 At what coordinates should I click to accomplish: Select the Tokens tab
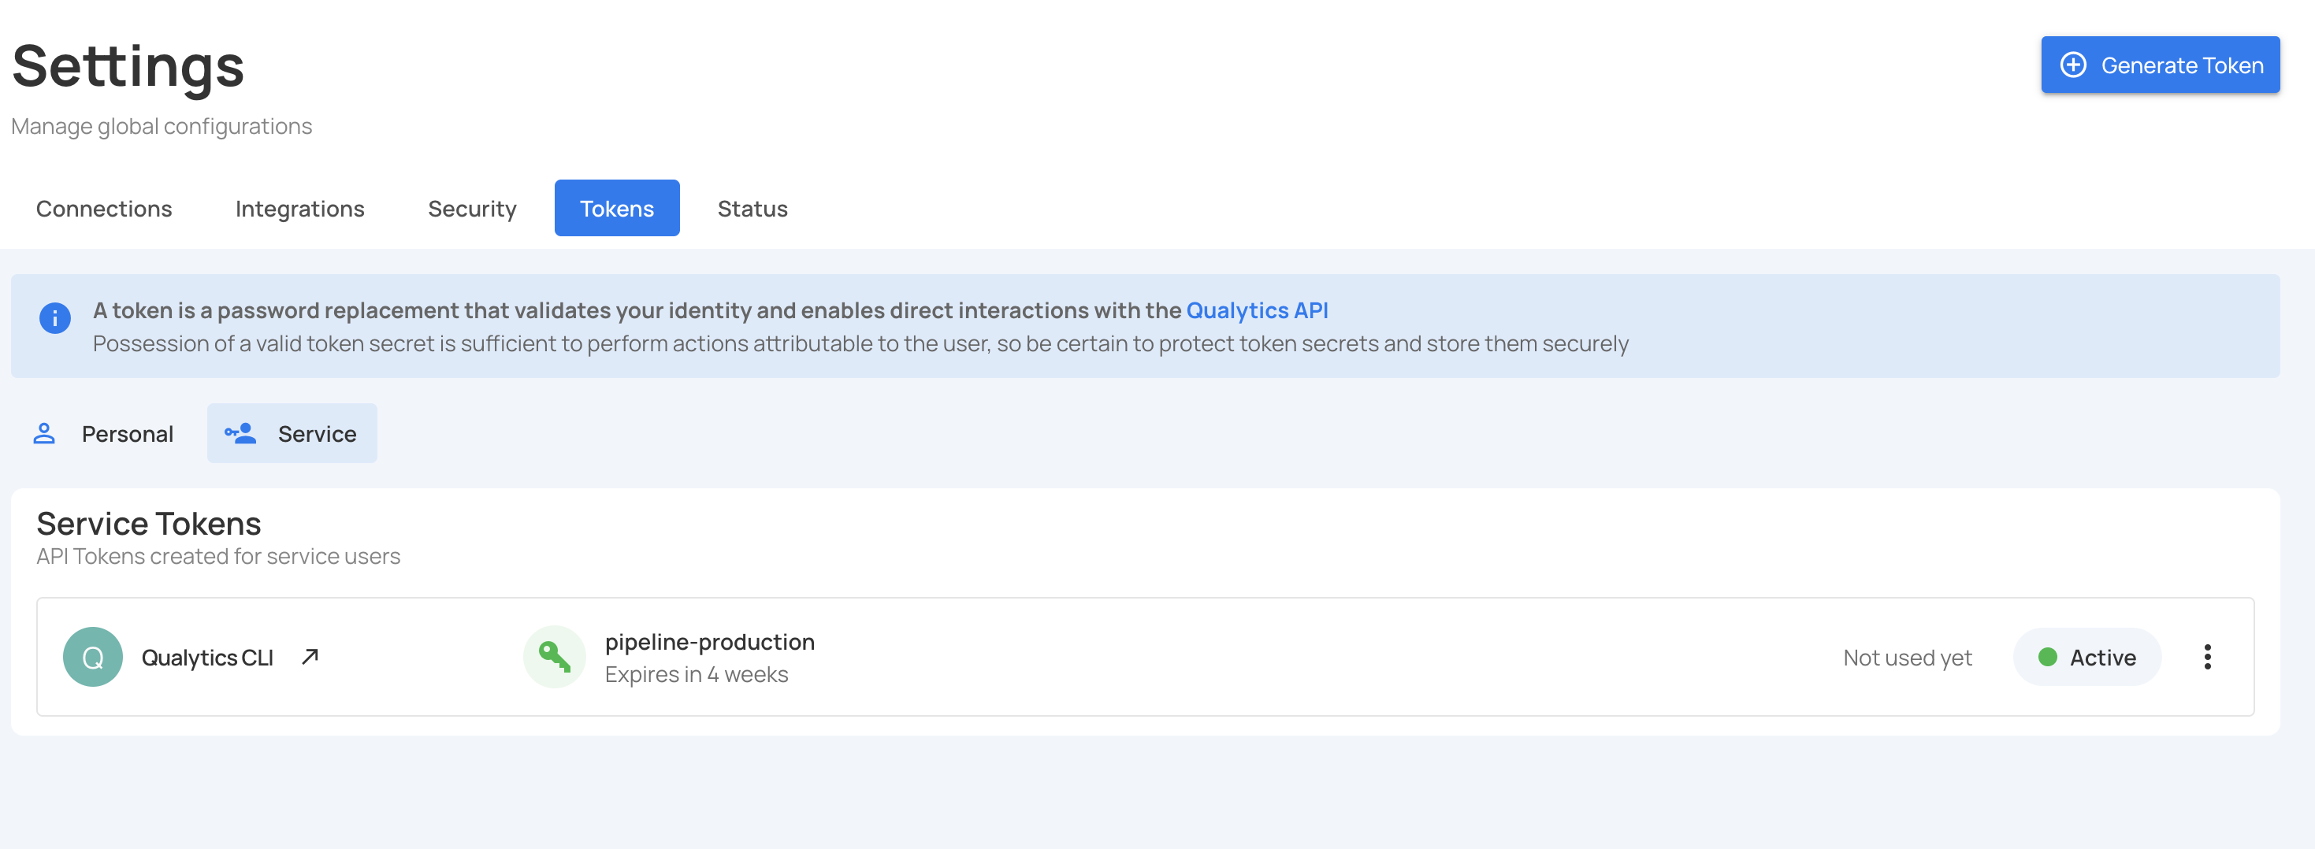[x=616, y=209]
